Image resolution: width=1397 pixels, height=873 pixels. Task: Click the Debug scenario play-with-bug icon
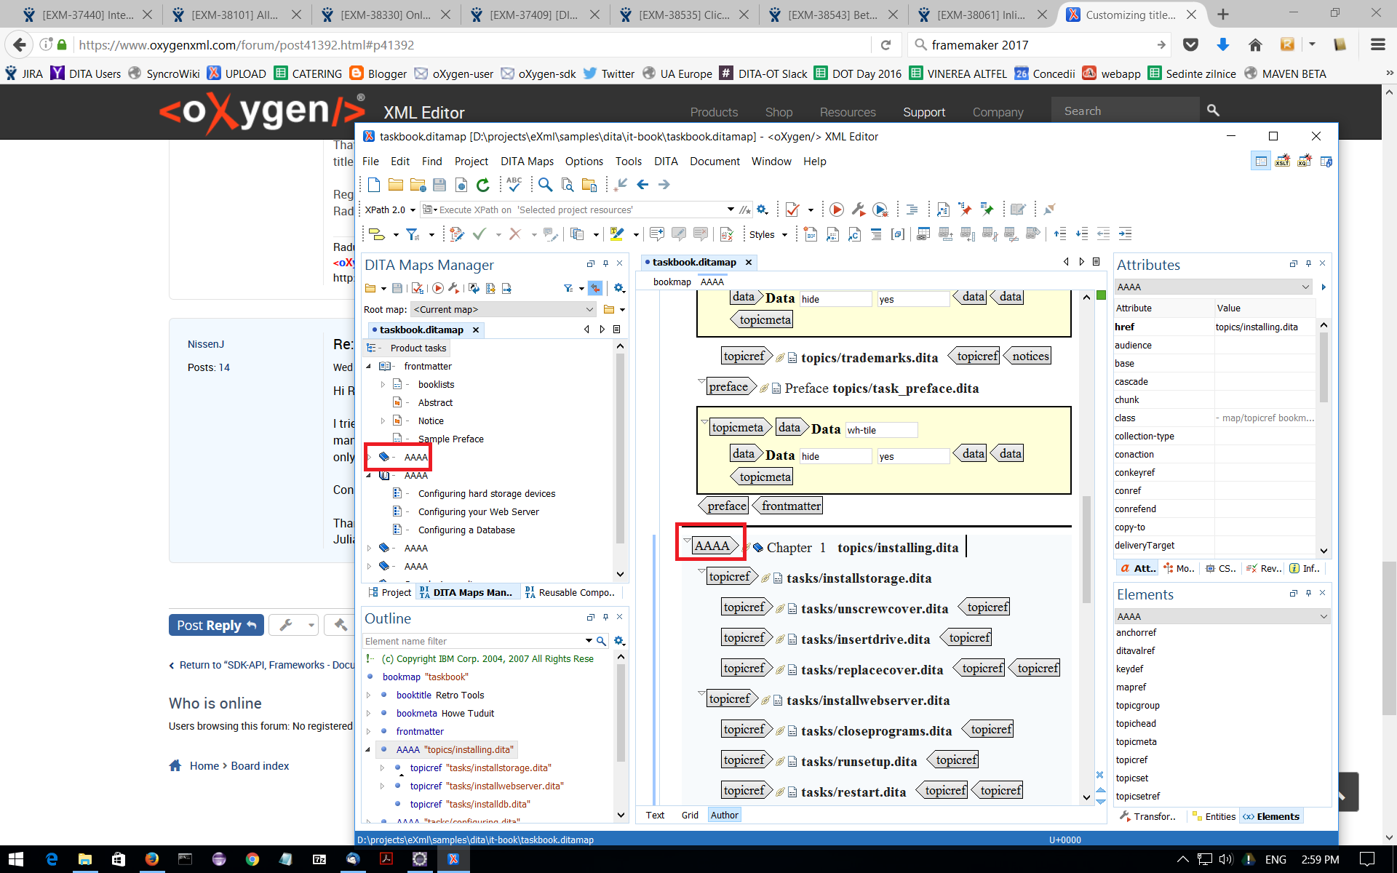pyautogui.click(x=880, y=210)
